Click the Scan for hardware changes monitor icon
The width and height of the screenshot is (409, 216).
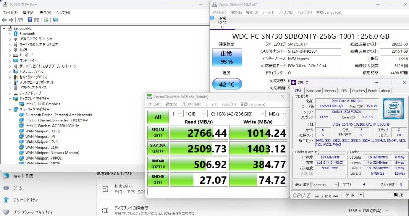(55, 20)
